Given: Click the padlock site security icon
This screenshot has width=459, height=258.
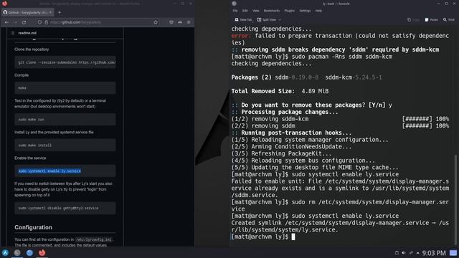Looking at the screenshot, I should click(46, 22).
